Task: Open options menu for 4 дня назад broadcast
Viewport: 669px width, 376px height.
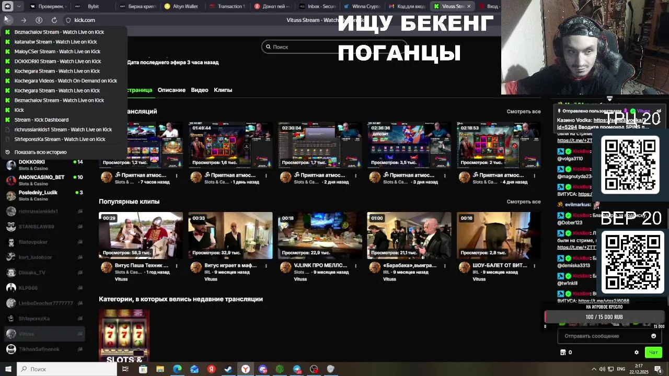Action: [534, 175]
